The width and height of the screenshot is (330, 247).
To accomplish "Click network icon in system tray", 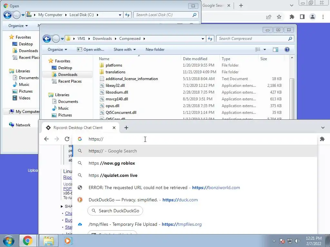I will coord(290,241).
